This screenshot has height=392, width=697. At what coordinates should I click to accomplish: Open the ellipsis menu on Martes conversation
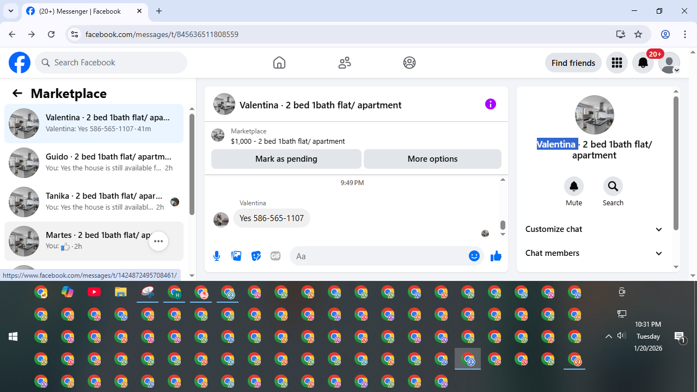(158, 241)
